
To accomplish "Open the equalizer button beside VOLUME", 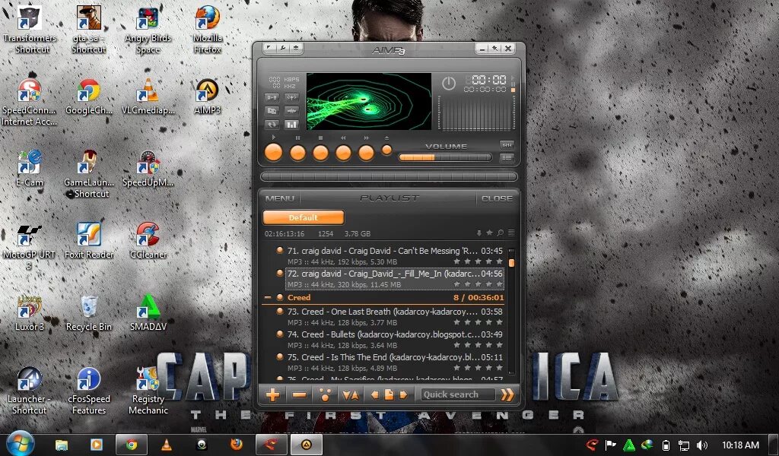I will coord(507,145).
